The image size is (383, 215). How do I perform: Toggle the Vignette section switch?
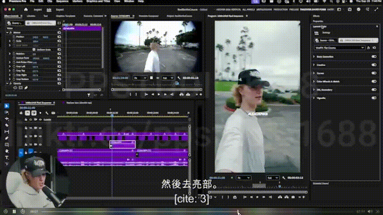coord(374,98)
